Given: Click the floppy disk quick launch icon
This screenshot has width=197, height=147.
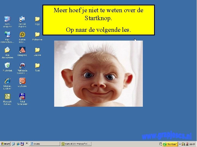Looking at the screenshot, I should tap(22, 144).
